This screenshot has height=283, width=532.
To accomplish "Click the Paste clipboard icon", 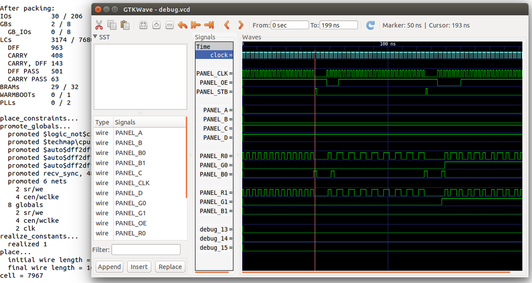I will coord(125,25).
